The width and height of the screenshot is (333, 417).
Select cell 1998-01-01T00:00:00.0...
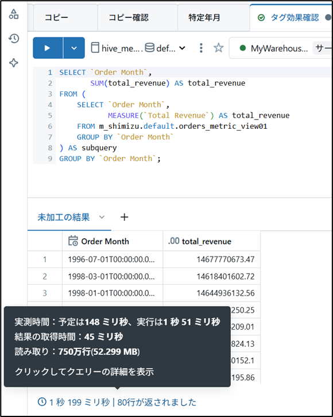tap(113, 293)
